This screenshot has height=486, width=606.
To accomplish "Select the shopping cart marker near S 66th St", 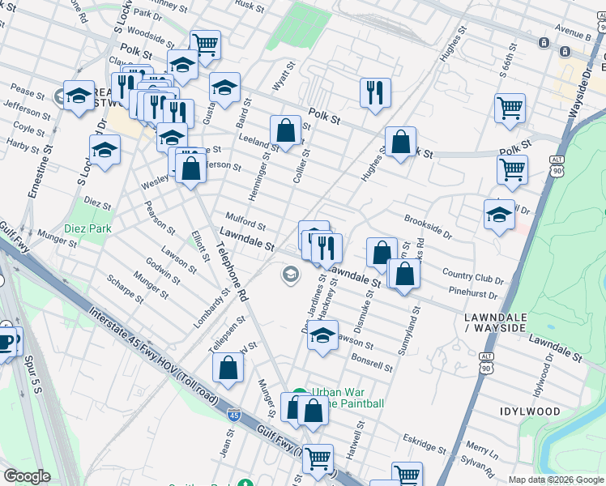I will click(510, 109).
